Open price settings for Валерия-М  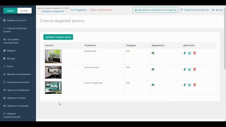(x=185, y=53)
